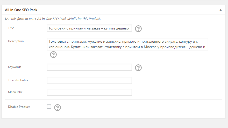Select the empty Keywords input field
228x128 pixels.
click(89, 67)
